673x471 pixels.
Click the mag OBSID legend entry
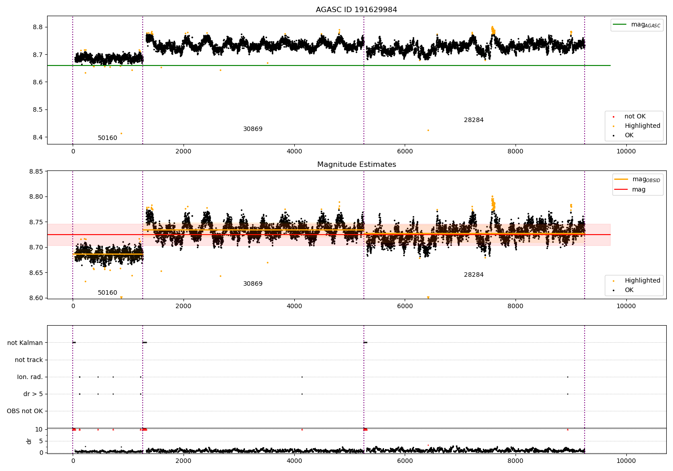(638, 179)
